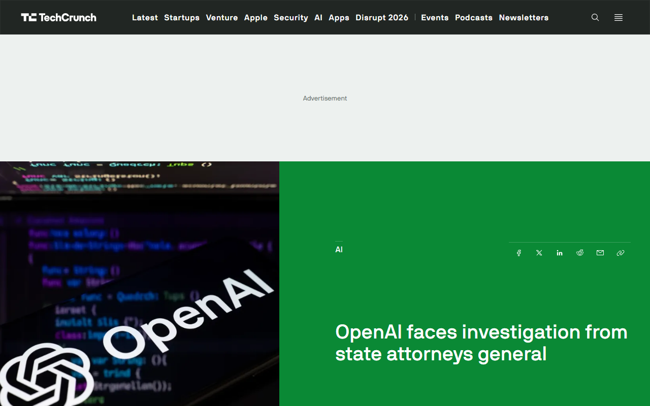Open AI in top navigation bar
Image resolution: width=650 pixels, height=406 pixels.
[318, 17]
